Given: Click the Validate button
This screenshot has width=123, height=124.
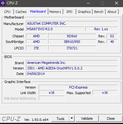Looking at the screenshot, I should pos(87,118).
